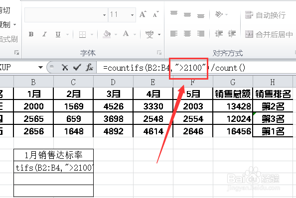This screenshot has width=296, height=198.
Task: Open 字体 group dialog launcher
Action: [x=159, y=53]
